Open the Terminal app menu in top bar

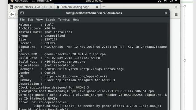(x=42, y=1)
